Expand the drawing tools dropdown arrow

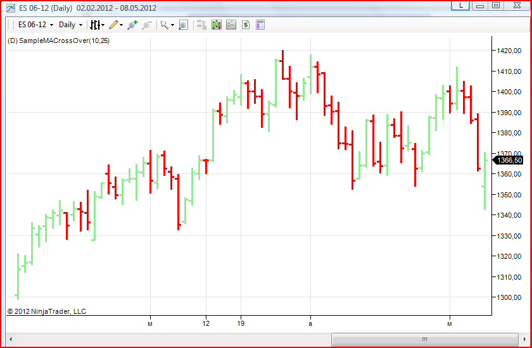(122, 25)
